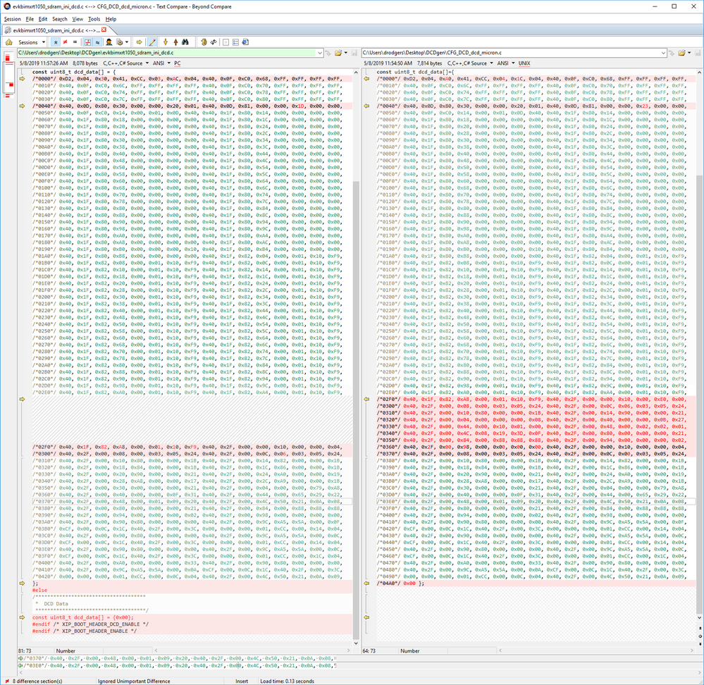704x685 pixels.
Task: Click left pane browse folder icon
Action: [x=338, y=53]
